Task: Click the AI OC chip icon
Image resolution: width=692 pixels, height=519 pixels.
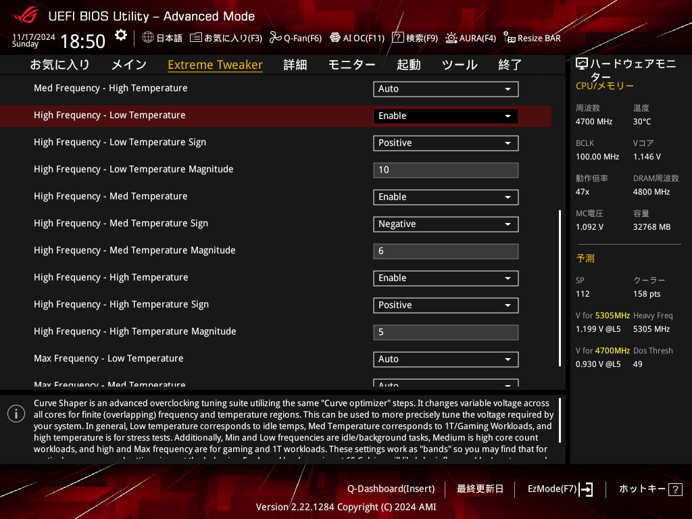Action: point(335,38)
